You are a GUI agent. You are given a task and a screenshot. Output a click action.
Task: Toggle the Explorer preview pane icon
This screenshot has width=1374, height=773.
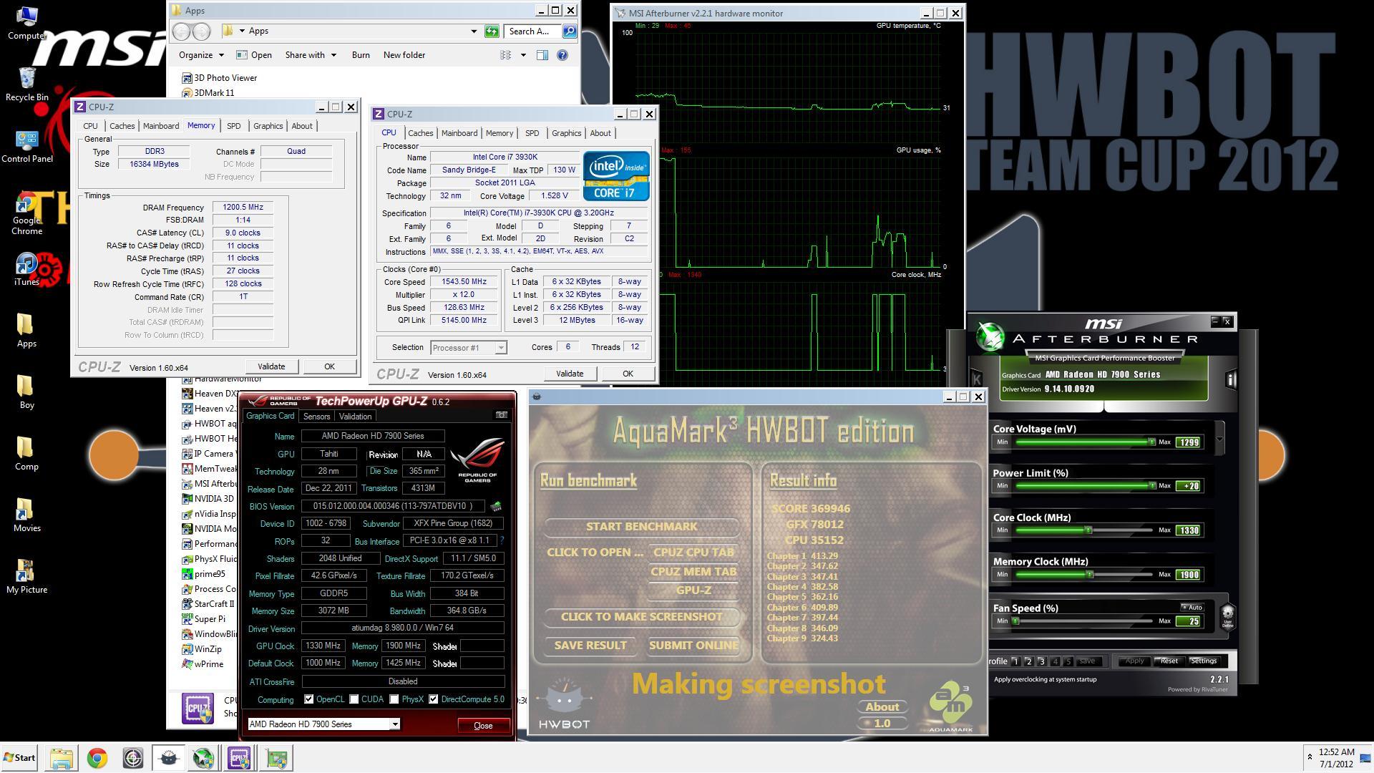point(542,55)
